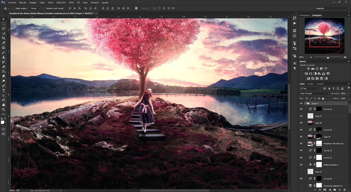The height and width of the screenshot is (192, 351).
Task: Collapse the Grupo 7 layer group
Action: pos(305,103)
